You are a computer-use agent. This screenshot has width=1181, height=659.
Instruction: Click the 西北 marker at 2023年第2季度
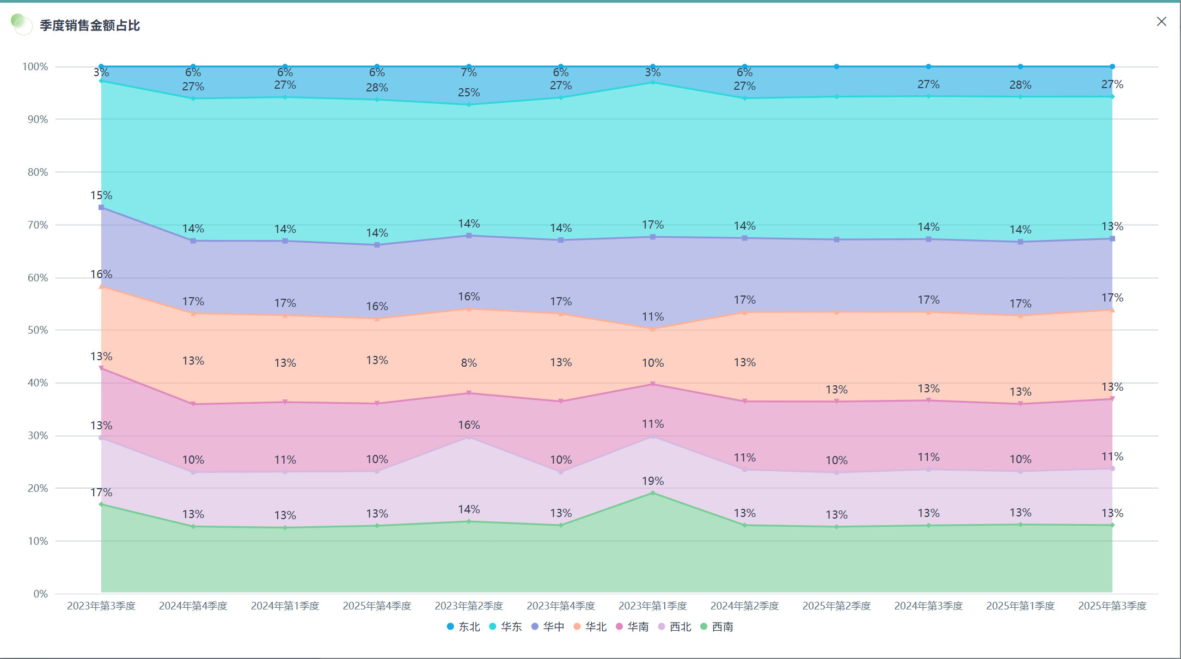click(469, 436)
